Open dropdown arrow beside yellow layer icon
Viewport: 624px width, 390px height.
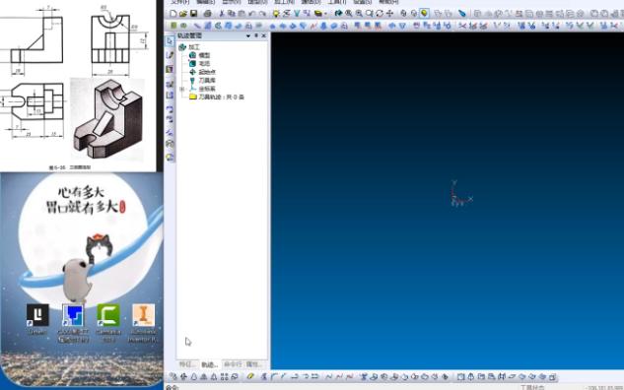coord(325,14)
